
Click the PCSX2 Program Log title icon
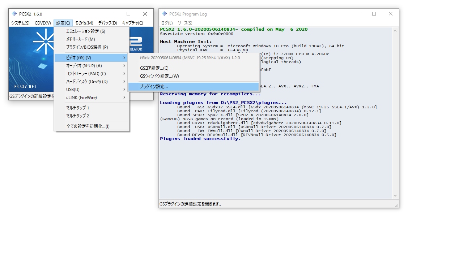(x=164, y=14)
